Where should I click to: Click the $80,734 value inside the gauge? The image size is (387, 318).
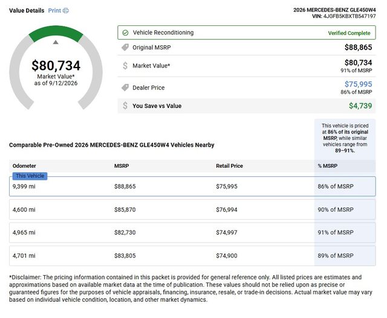click(56, 66)
